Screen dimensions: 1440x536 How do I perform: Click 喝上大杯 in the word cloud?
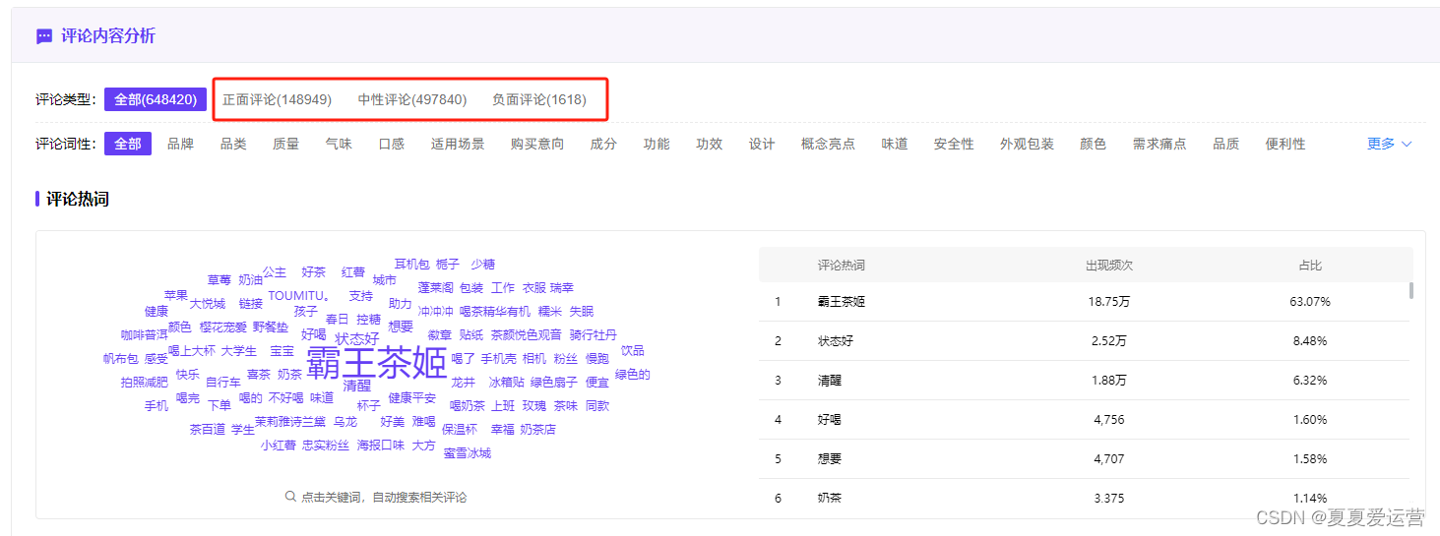point(192,351)
